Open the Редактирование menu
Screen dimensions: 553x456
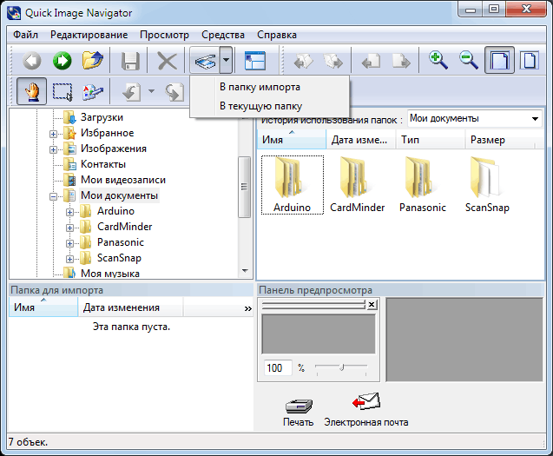89,35
